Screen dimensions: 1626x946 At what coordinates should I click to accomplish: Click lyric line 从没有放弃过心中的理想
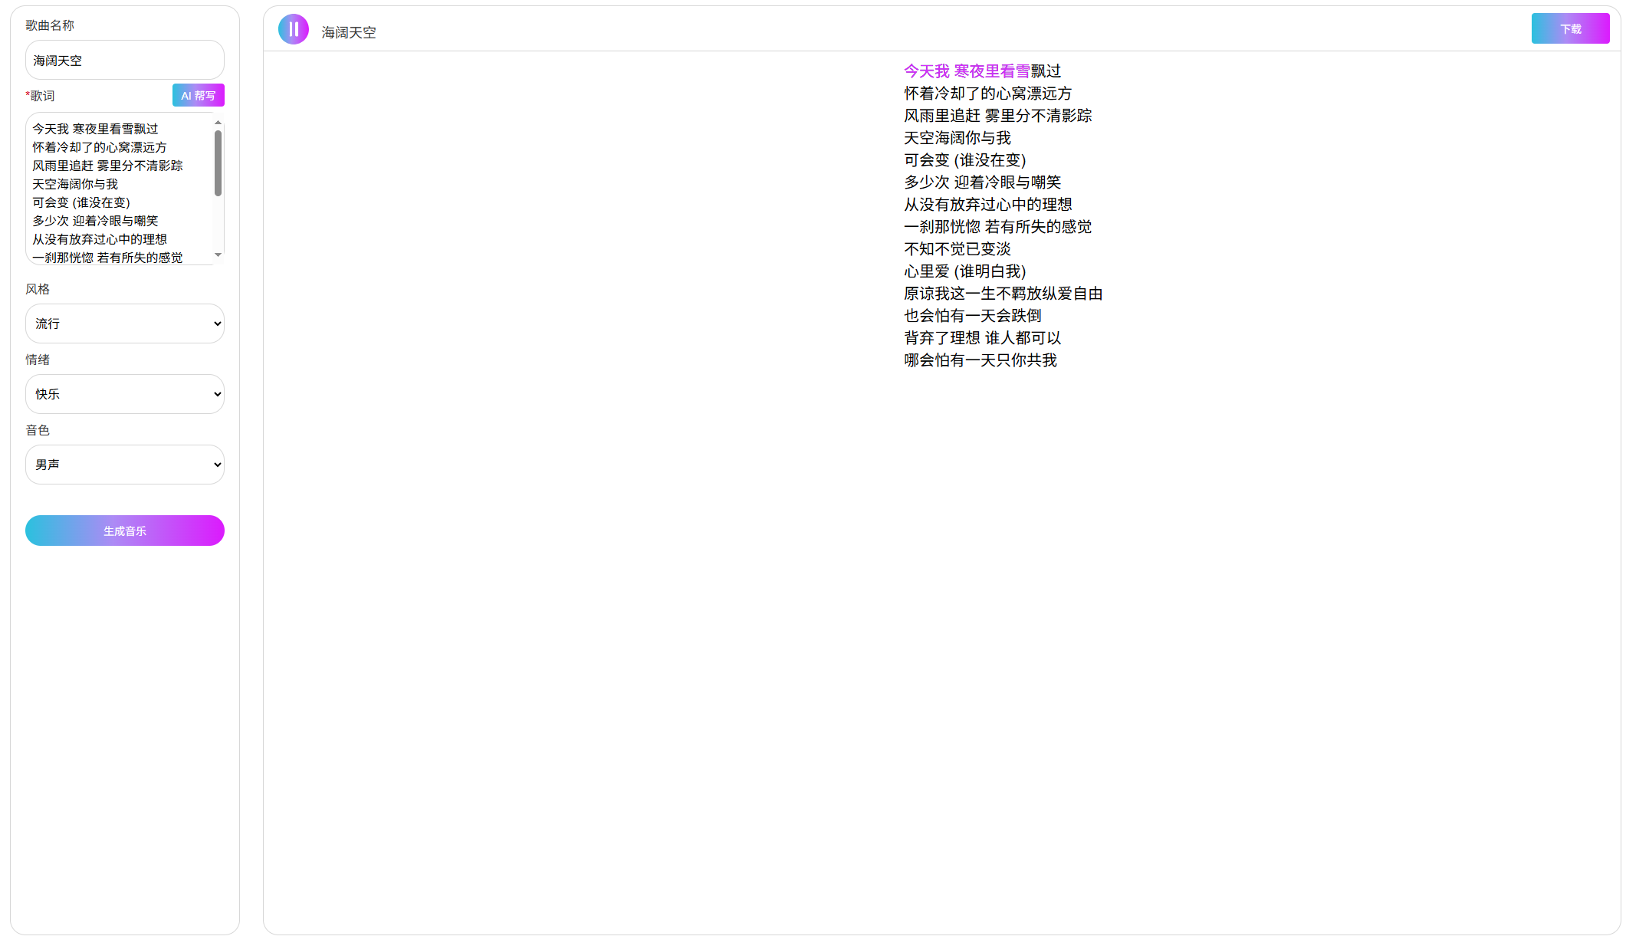[987, 205]
